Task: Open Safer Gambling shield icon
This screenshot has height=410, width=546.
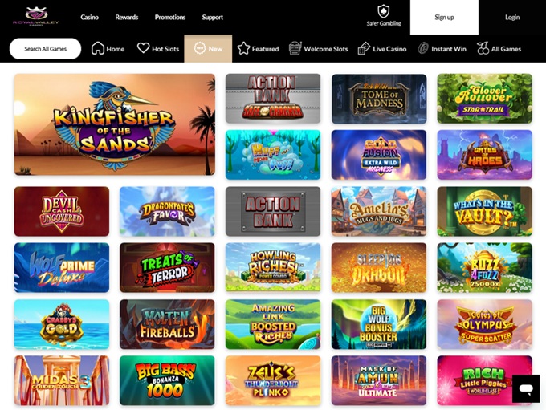Action: [x=383, y=11]
